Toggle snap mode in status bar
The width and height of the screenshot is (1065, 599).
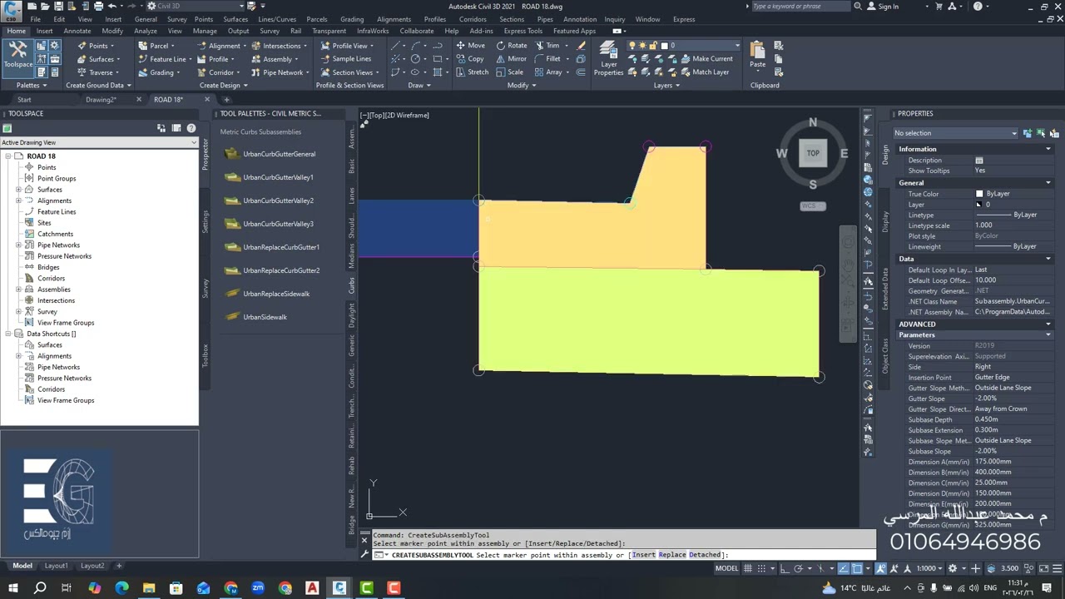763,568
